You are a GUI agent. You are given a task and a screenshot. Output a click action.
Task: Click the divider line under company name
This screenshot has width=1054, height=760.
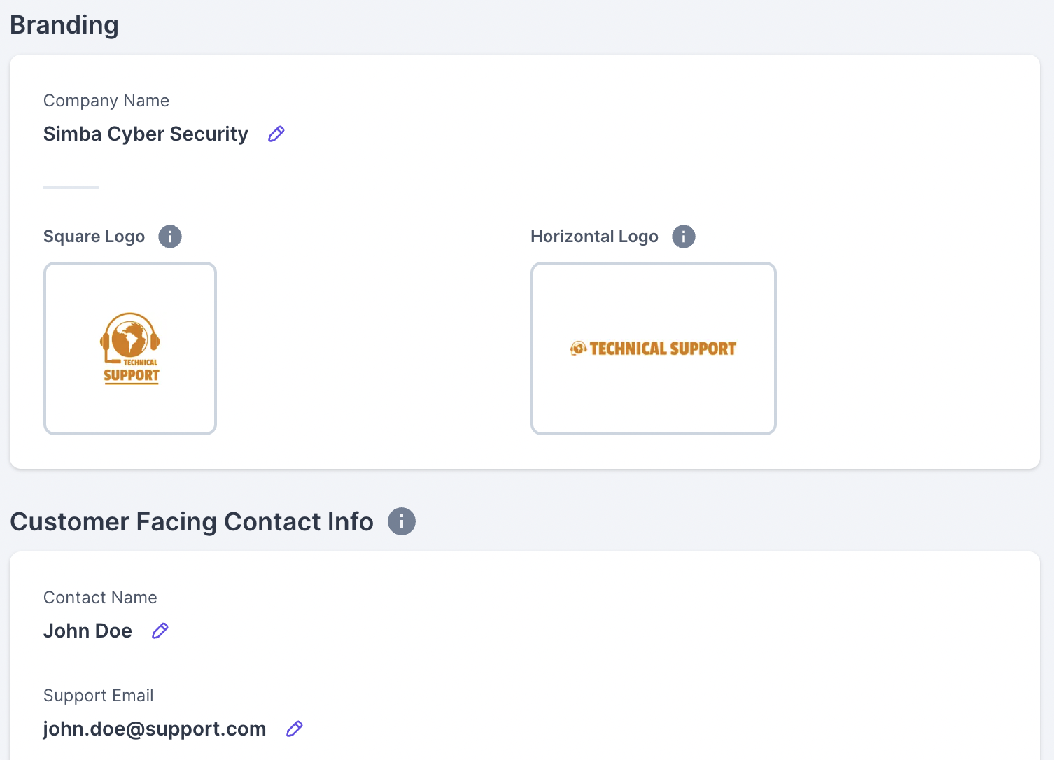tap(71, 188)
